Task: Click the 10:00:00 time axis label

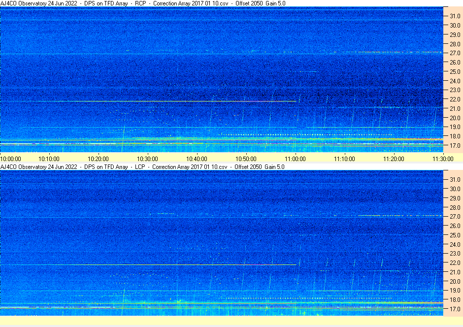Action: [x=11, y=159]
